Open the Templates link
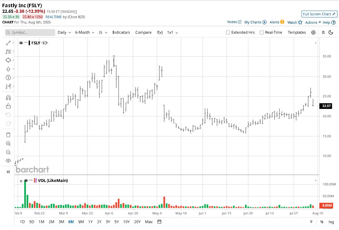 [x=297, y=32]
